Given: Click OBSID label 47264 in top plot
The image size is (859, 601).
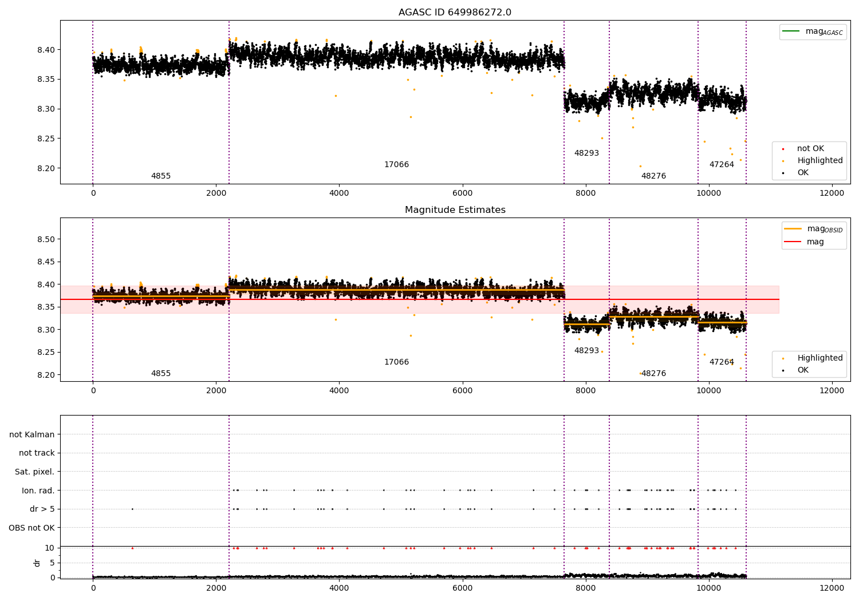Looking at the screenshot, I should (x=722, y=165).
